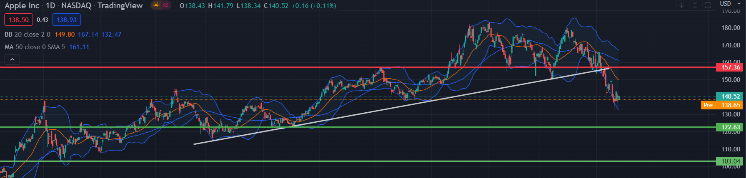
Task: Click the green 122.63 price label
Action: pos(729,127)
